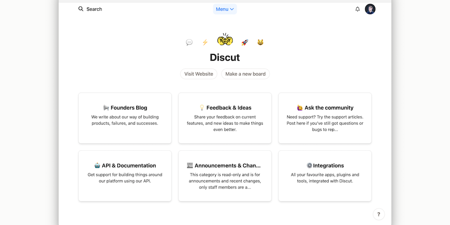Click the rocket emoji icon
Image resolution: width=450 pixels, height=225 pixels.
[245, 43]
